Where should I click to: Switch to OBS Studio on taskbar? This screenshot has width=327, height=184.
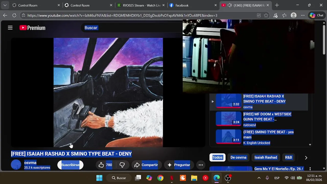pos(228,178)
